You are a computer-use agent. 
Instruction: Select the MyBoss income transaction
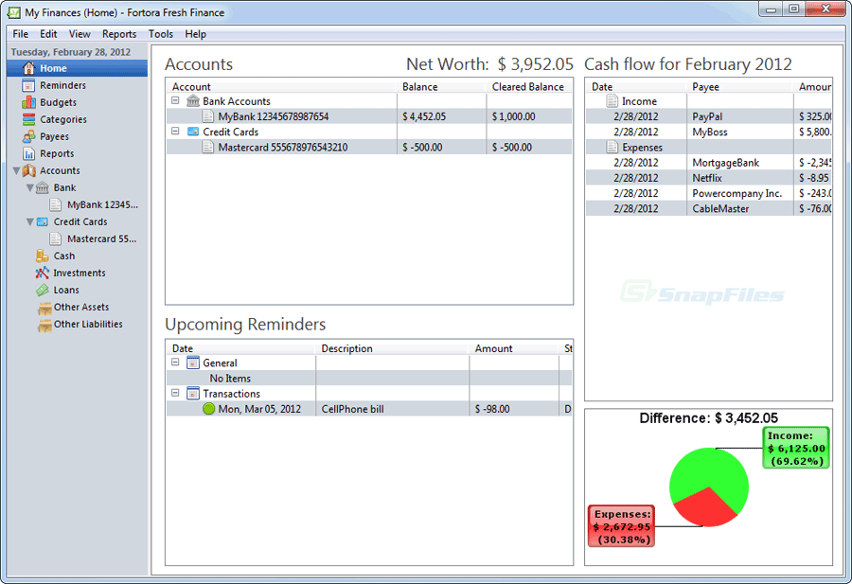pos(708,132)
